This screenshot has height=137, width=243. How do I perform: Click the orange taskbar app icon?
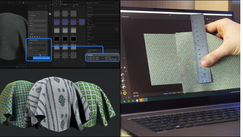click(141, 100)
